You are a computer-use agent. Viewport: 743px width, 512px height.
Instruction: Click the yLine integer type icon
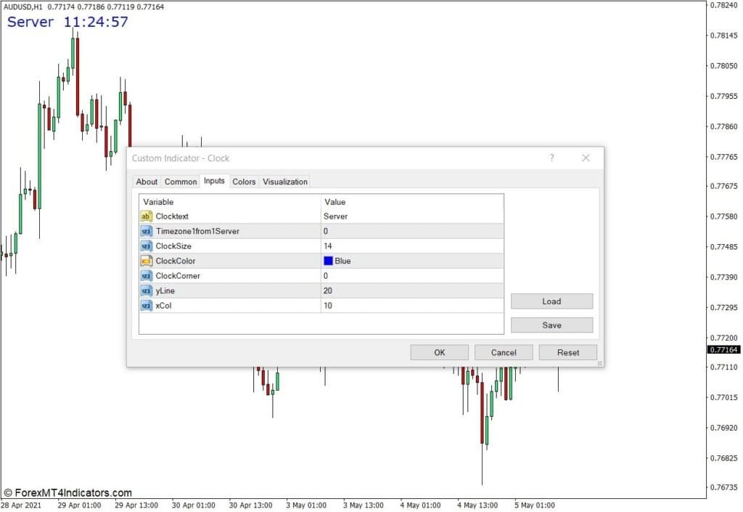146,290
